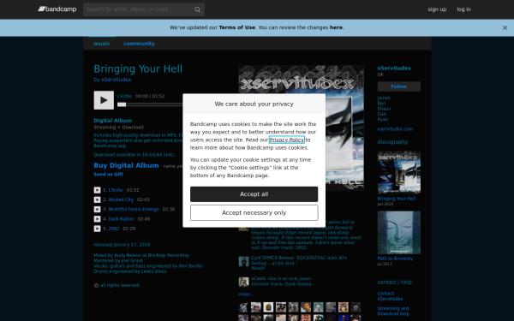The height and width of the screenshot is (321, 514).
Task: Click Accept necessary only button
Action: coord(254,213)
